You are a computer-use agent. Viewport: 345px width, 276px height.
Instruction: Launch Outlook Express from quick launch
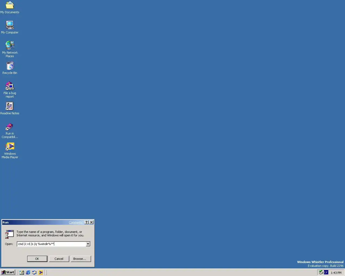34,272
